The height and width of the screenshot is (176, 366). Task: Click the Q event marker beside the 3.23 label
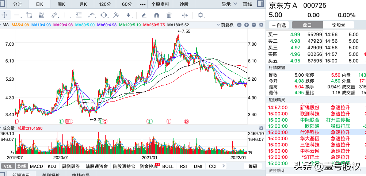[x=105, y=121]
